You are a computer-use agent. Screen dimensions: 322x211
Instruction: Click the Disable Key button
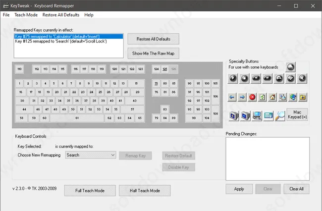[x=178, y=167]
